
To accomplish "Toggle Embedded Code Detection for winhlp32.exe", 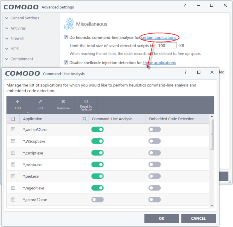I will click(x=154, y=129).
